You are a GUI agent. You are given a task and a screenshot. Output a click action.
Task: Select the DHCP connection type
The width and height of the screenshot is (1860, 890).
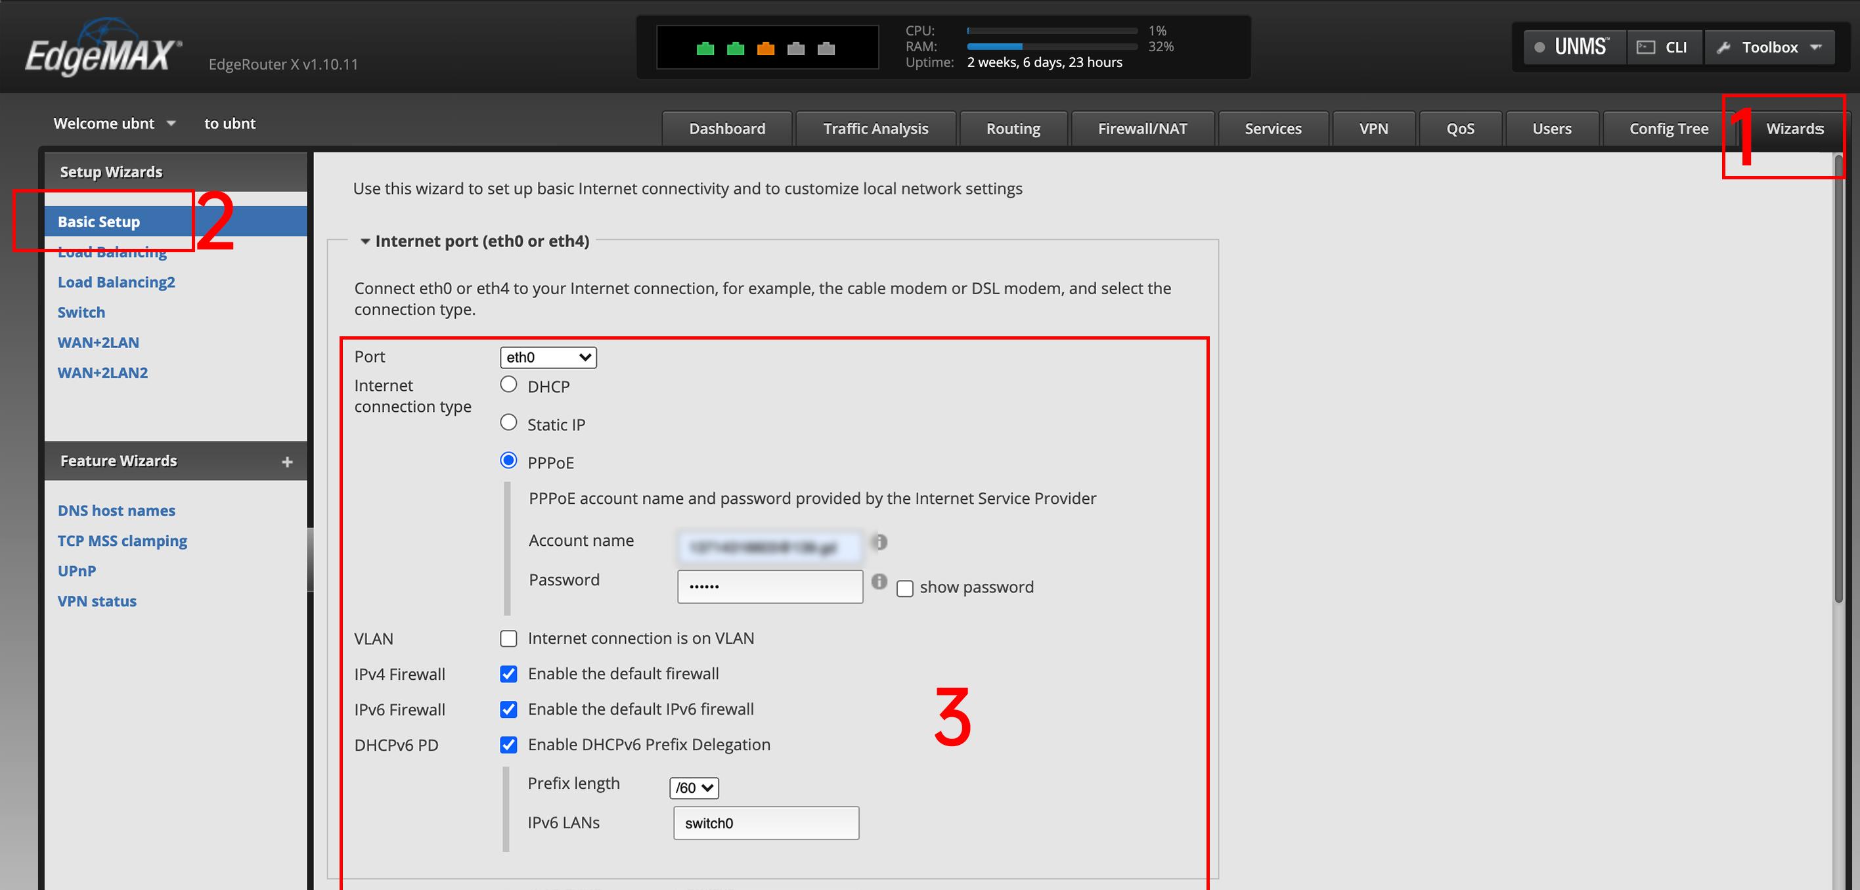[508, 385]
